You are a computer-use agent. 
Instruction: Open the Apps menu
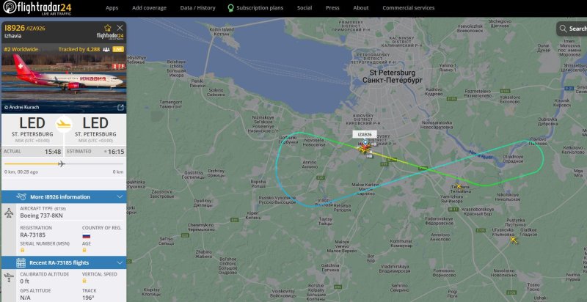[x=112, y=8]
